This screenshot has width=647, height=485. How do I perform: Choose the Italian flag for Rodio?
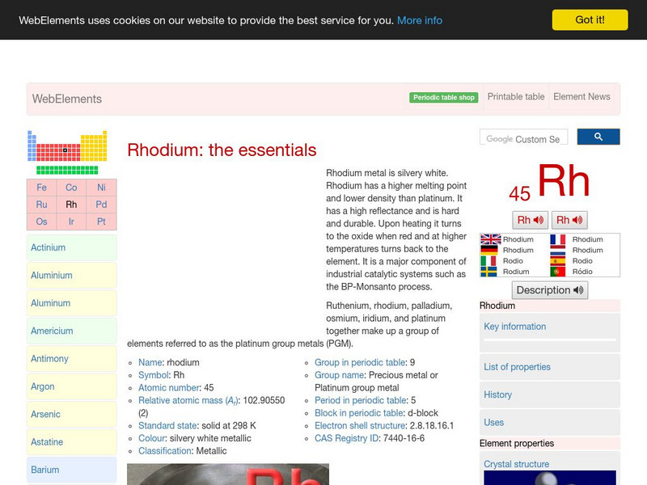(x=489, y=261)
